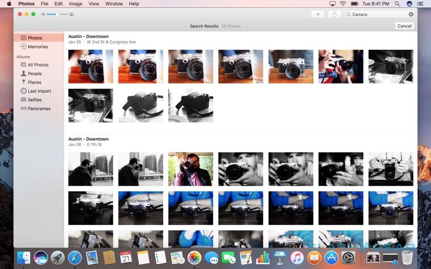Viewport: 431px width, 269px height.
Task: Open the Places album
Action: tap(34, 82)
